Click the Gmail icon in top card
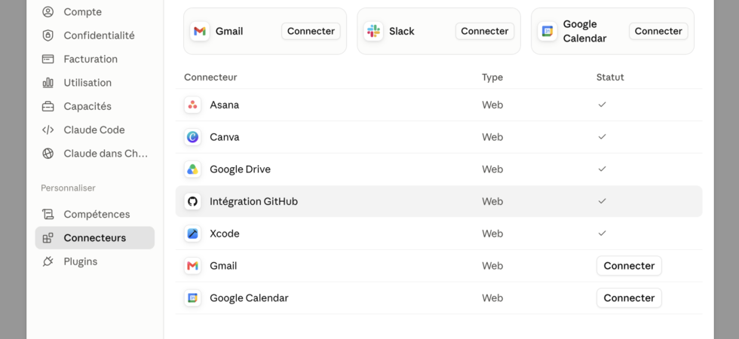 click(200, 31)
